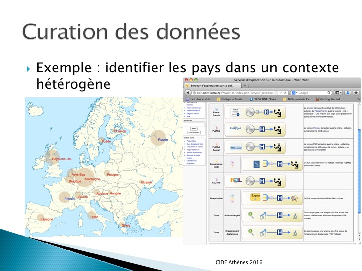
Task: Open the Pages liées sidebar link
Action: coord(191,141)
